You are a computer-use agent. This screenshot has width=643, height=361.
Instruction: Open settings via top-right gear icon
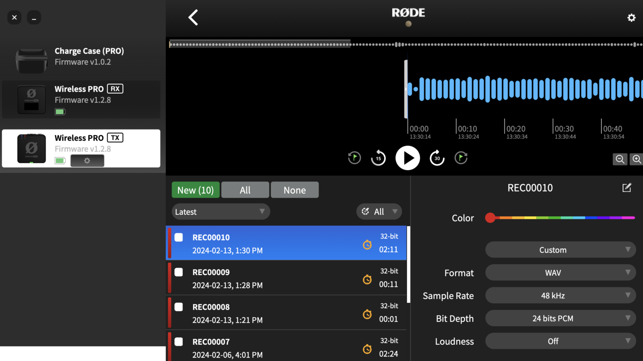click(631, 18)
